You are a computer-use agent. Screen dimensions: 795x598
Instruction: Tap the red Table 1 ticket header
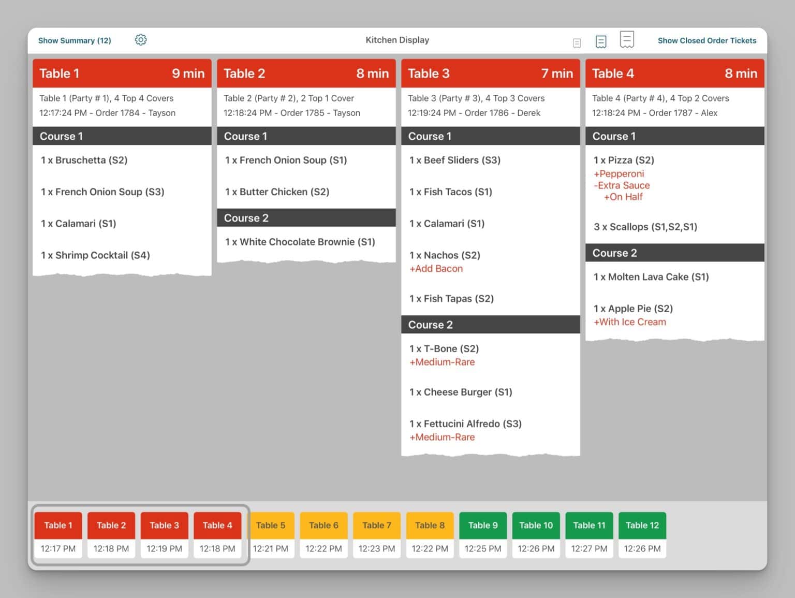(122, 74)
